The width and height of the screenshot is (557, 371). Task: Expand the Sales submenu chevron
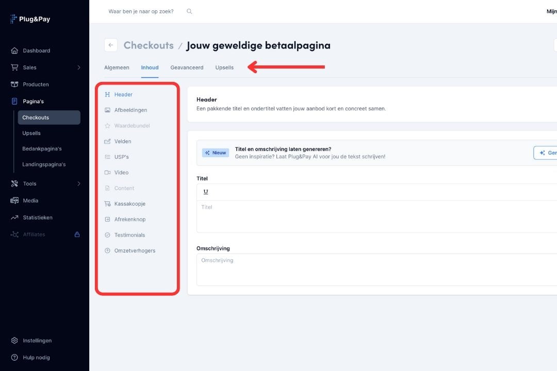click(x=79, y=68)
